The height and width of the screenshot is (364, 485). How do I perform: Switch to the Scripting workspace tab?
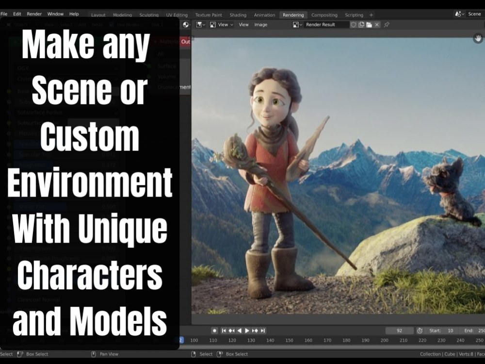click(x=354, y=15)
